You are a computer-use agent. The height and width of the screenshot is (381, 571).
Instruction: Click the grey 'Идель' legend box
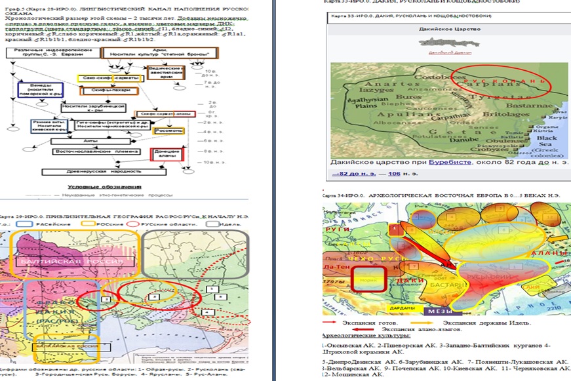212,224
